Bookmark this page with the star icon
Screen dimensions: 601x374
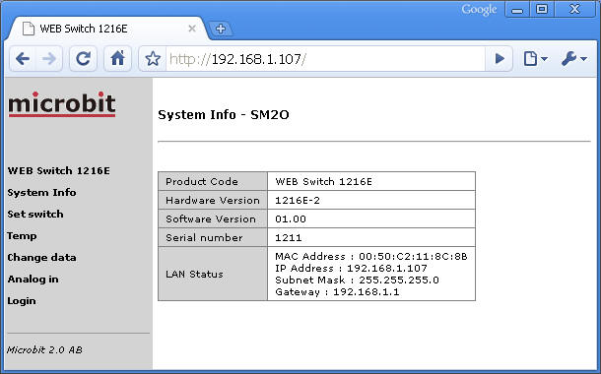(153, 59)
